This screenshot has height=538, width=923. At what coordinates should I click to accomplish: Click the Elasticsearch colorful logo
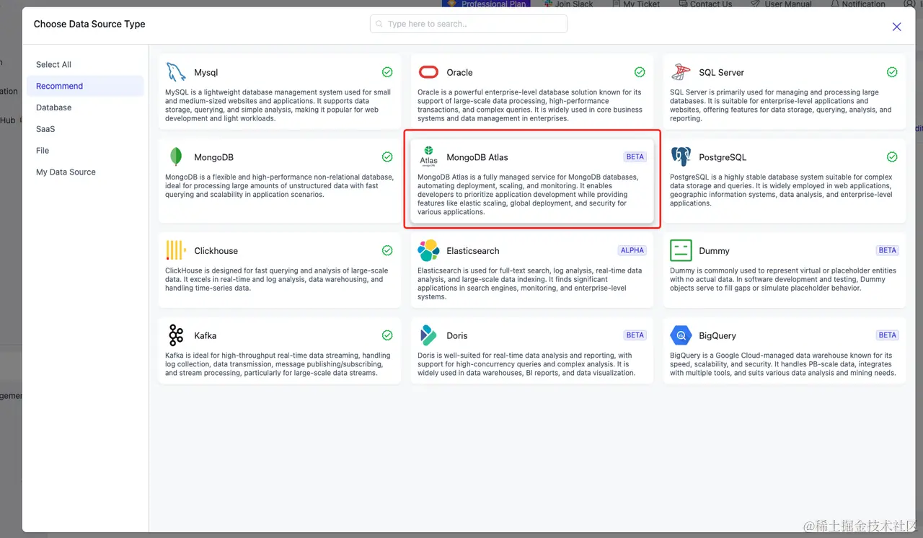tap(428, 250)
